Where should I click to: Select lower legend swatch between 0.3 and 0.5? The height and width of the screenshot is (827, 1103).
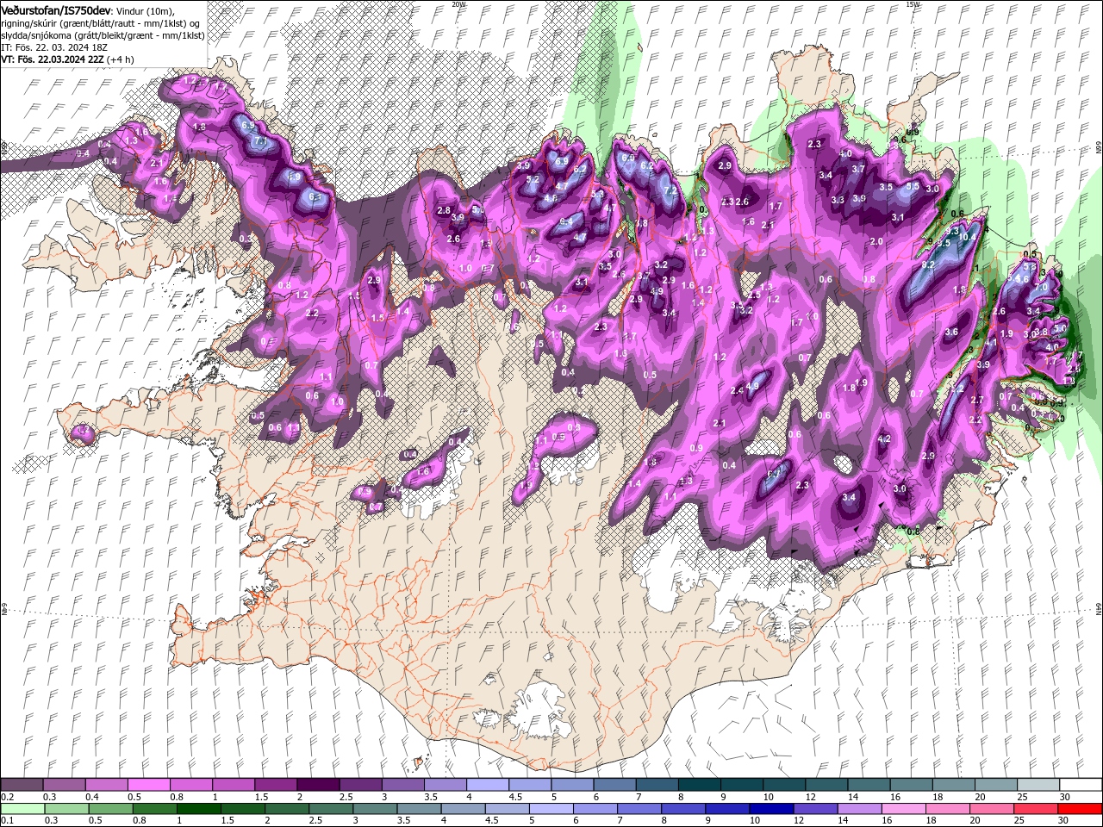click(x=66, y=809)
